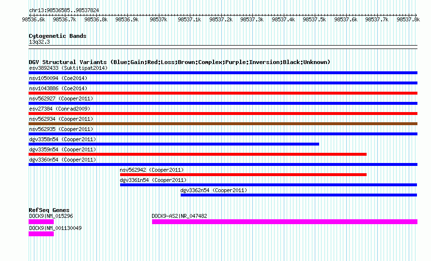Click ruler tick labeled 98537.2k
The width and height of the screenshot is (431, 261).
pos(221,19)
